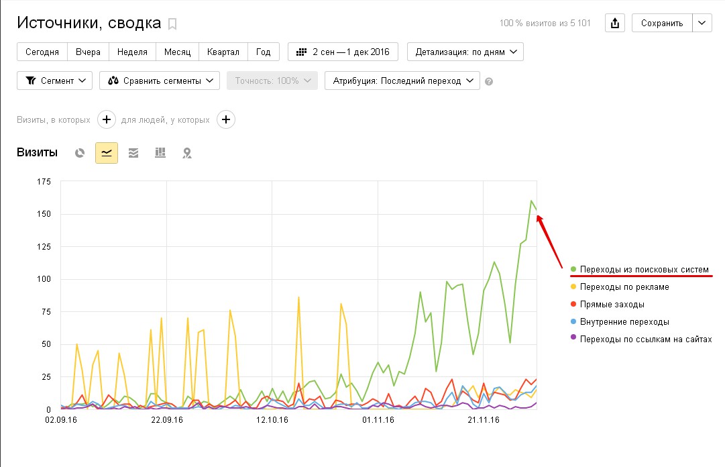Screen dimensions: 725x467
Task: Click the 21.11.16 axis date label
Action: click(x=484, y=420)
